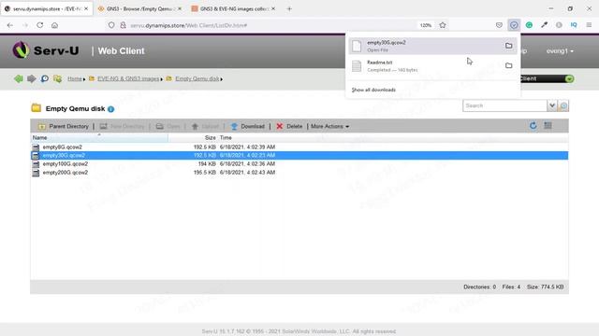This screenshot has width=599, height=336.
Task: Click Home breadcrumb link
Action: click(x=75, y=78)
